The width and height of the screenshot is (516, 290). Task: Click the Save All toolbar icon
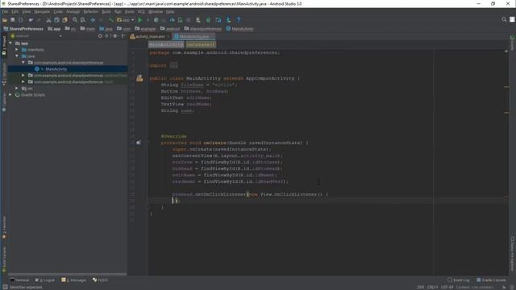(13, 20)
